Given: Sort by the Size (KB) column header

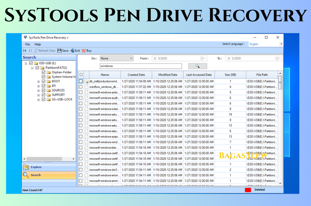Looking at the screenshot, I should [230, 75].
